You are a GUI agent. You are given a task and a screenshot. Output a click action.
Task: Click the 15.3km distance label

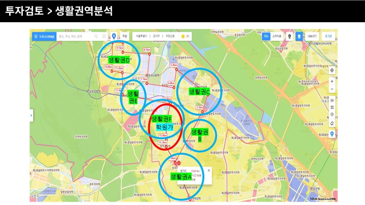[162, 142]
